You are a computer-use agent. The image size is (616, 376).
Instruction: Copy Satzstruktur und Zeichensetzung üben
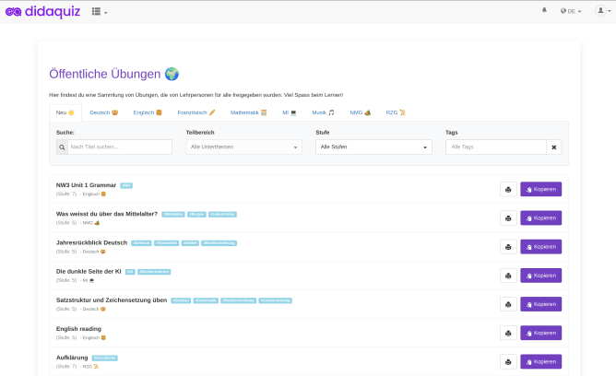541,304
